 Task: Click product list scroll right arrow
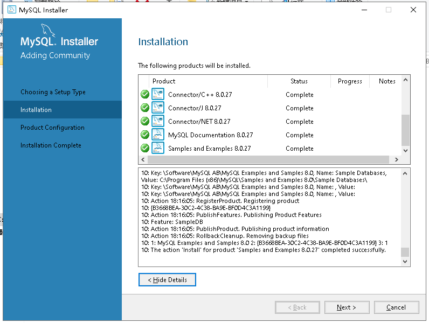coord(397,159)
